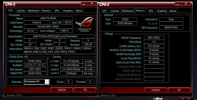Screen dimensions: 197x100
Task: Click the processor name field AMD FX-8350
Action: coord(48,18)
